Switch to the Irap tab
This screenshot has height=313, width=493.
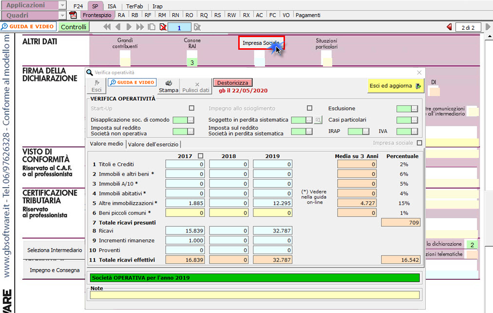pyautogui.click(x=157, y=6)
